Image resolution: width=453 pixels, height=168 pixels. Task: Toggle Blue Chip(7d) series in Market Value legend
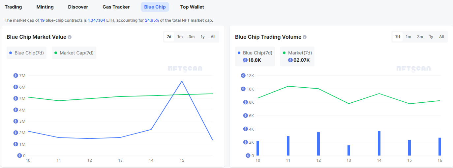coord(26,53)
